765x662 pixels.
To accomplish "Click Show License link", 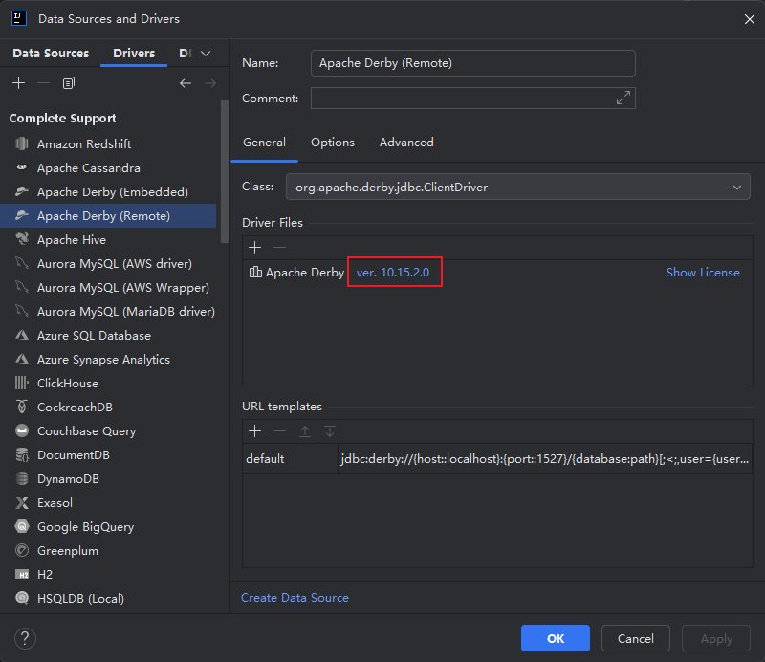I will click(x=703, y=273).
